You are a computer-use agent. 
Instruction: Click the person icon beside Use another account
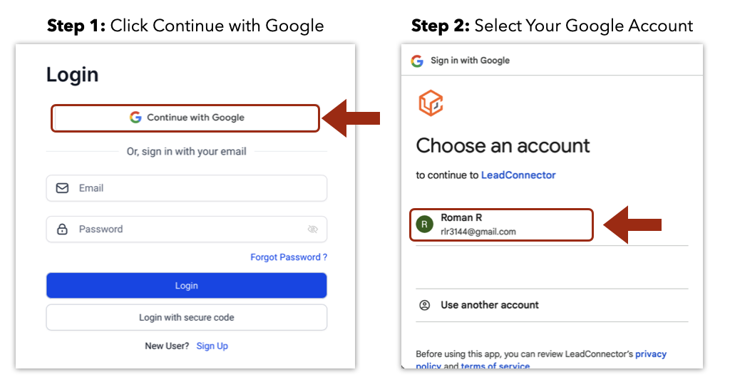425,305
